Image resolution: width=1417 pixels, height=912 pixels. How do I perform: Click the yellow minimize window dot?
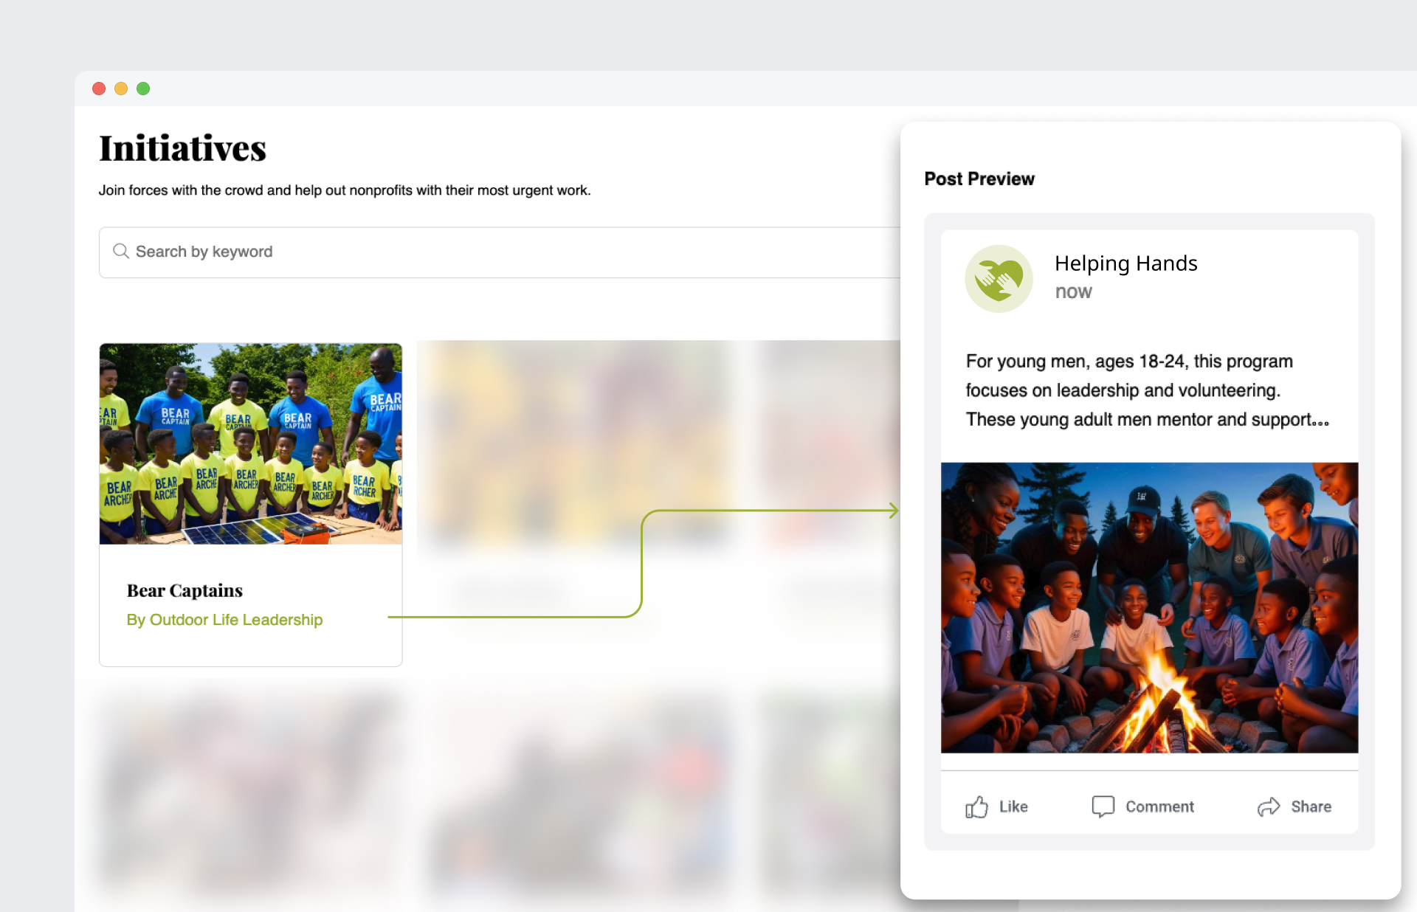(x=121, y=89)
